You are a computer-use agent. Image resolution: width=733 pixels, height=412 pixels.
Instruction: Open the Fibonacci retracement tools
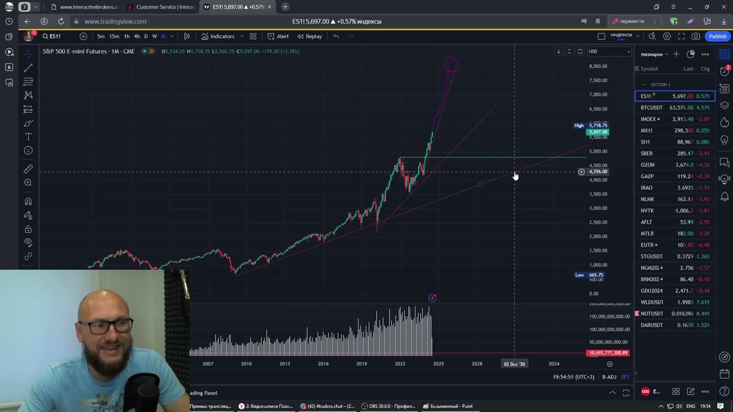click(28, 82)
